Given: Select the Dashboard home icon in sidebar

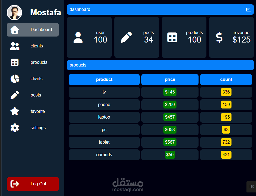Looking at the screenshot, I should tap(14, 30).
